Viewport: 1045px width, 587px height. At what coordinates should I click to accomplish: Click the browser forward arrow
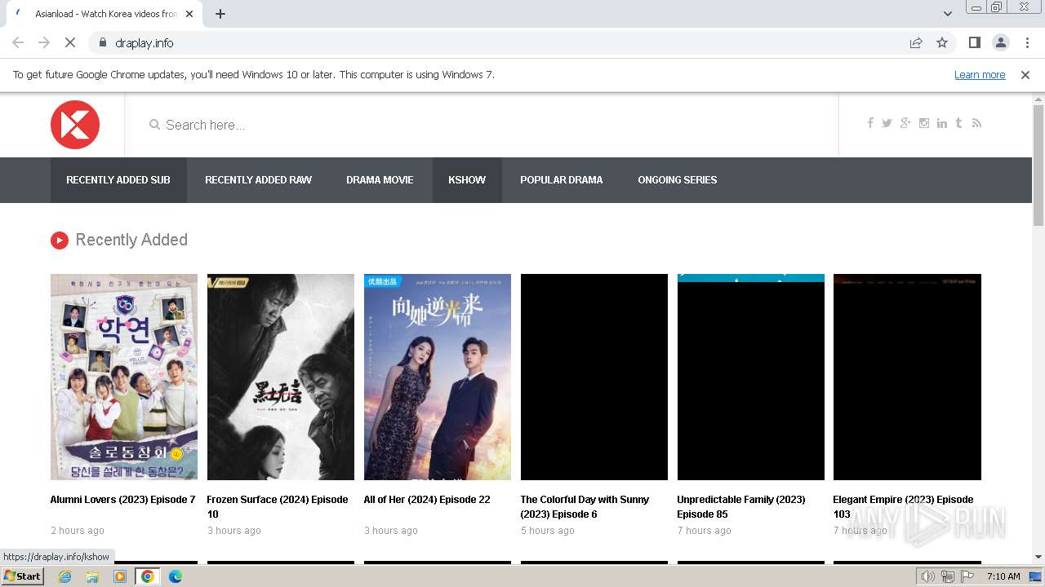44,42
